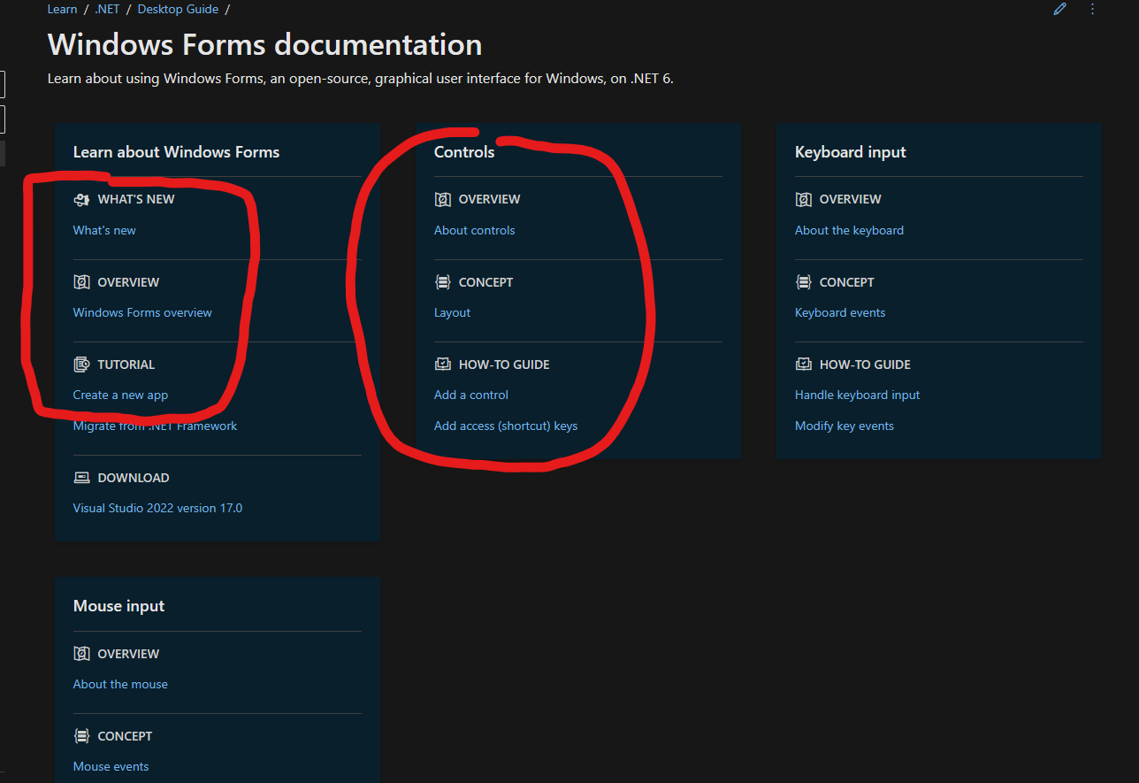This screenshot has width=1139, height=783.
Task: Click CONCEPT label in Keyboard input card
Action: [846, 282]
